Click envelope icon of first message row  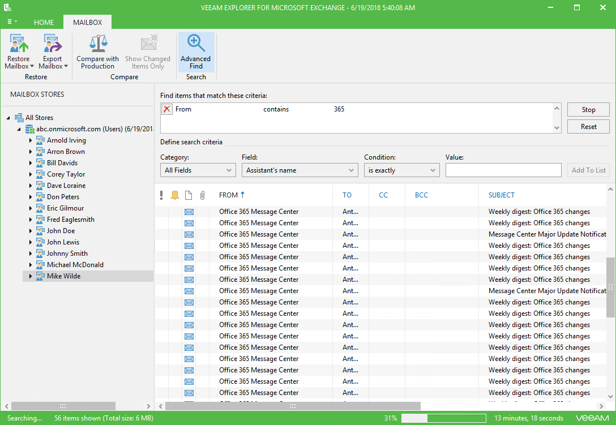[x=189, y=212]
